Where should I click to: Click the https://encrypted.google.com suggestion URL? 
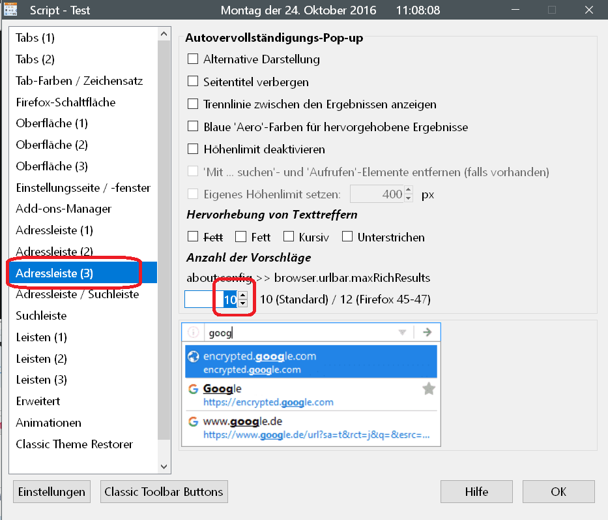[x=268, y=402]
